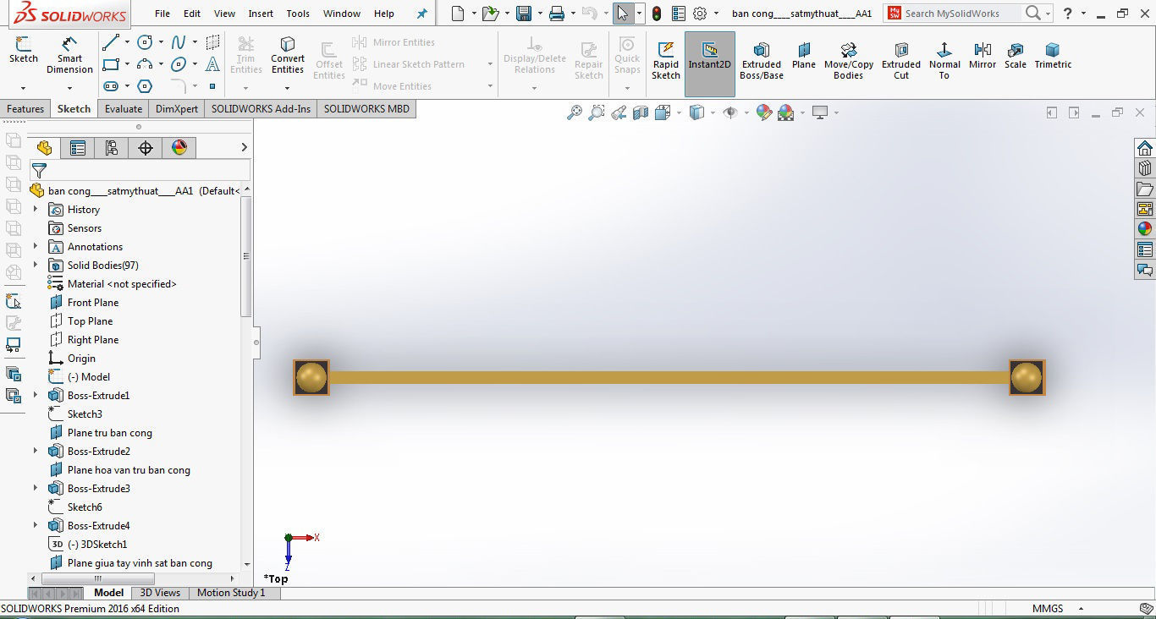
Task: Select the Ellipse tool
Action: click(179, 64)
